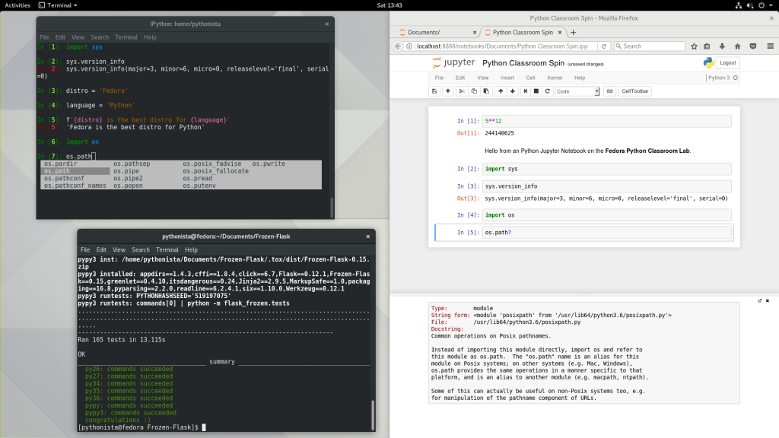Image resolution: width=779 pixels, height=438 pixels.
Task: Interrupt the kernel
Action: 536,90
